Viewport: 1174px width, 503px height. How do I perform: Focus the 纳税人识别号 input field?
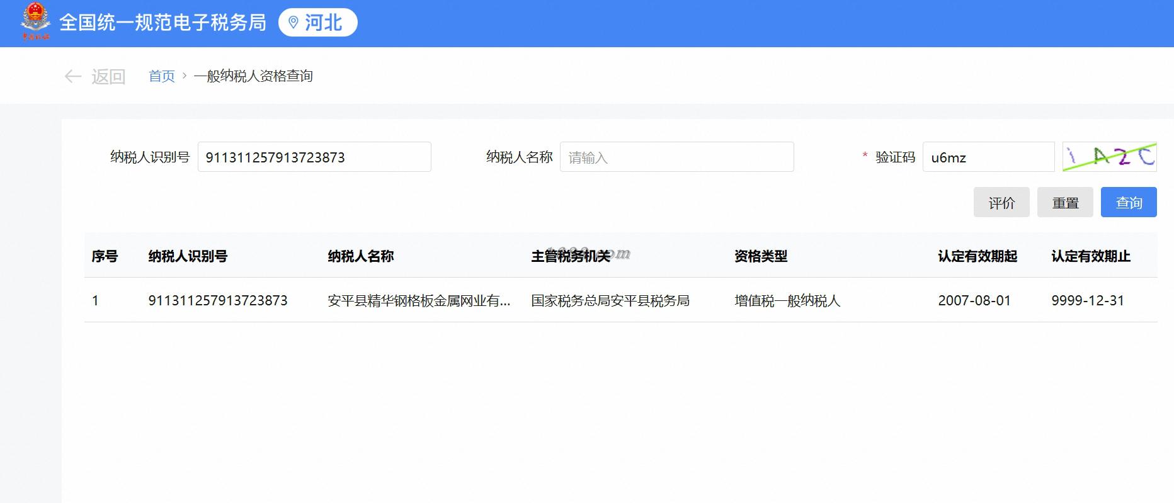314,157
